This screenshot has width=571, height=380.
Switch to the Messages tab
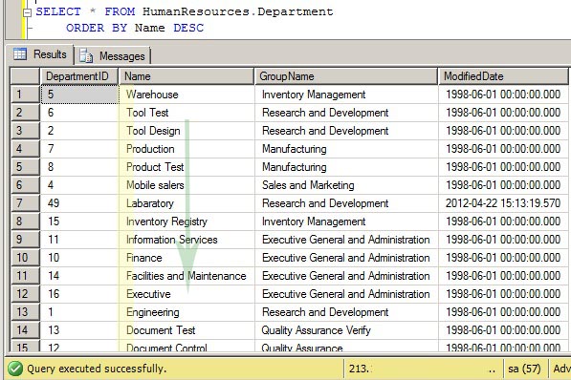pos(113,55)
